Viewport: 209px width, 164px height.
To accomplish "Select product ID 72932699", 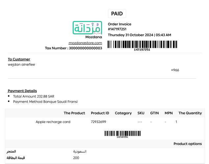I will (x=98, y=122).
